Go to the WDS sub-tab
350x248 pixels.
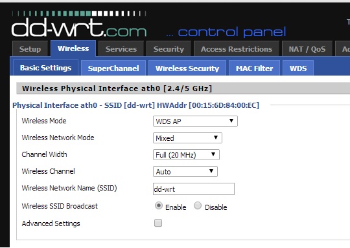click(298, 68)
